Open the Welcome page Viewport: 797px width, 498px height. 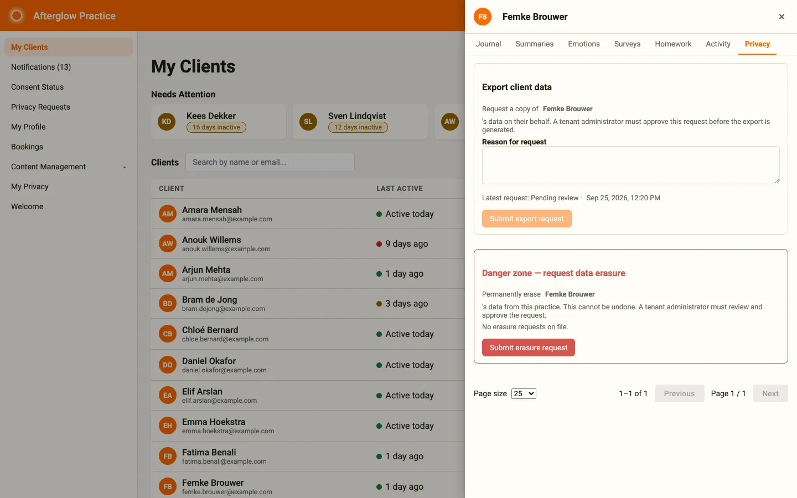pos(69,206)
